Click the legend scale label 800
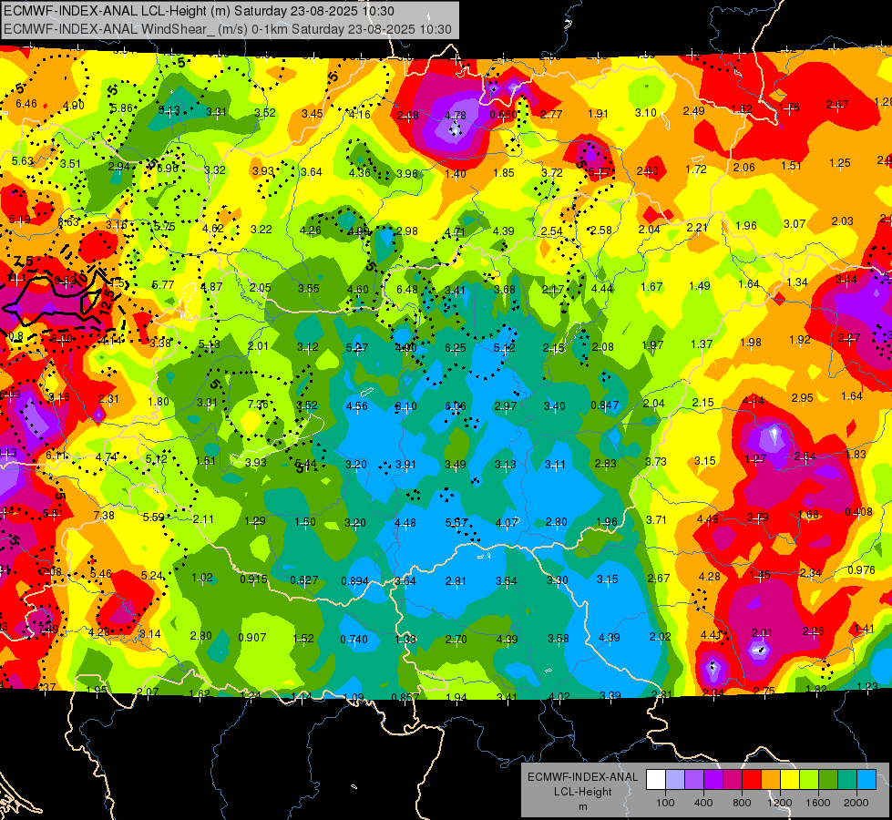 click(742, 803)
